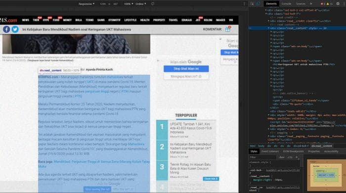Open the Accessibility pane tab
Image resolution: width=346 pixels, height=193 pixels.
click(x=331, y=152)
